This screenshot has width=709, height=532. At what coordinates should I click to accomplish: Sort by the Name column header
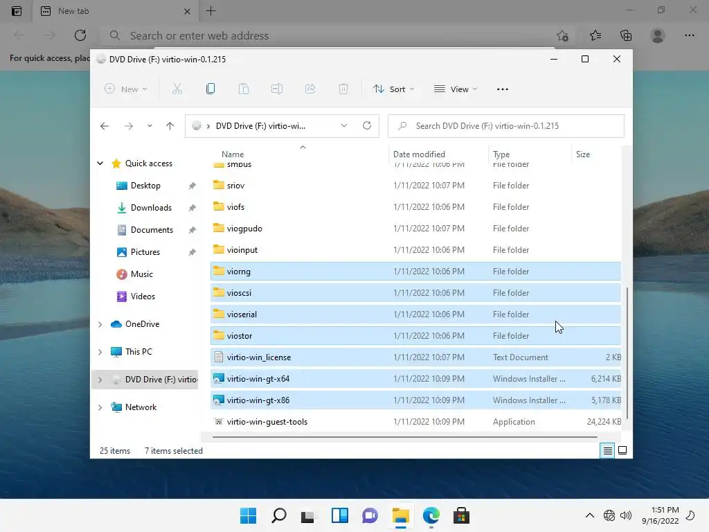[233, 154]
